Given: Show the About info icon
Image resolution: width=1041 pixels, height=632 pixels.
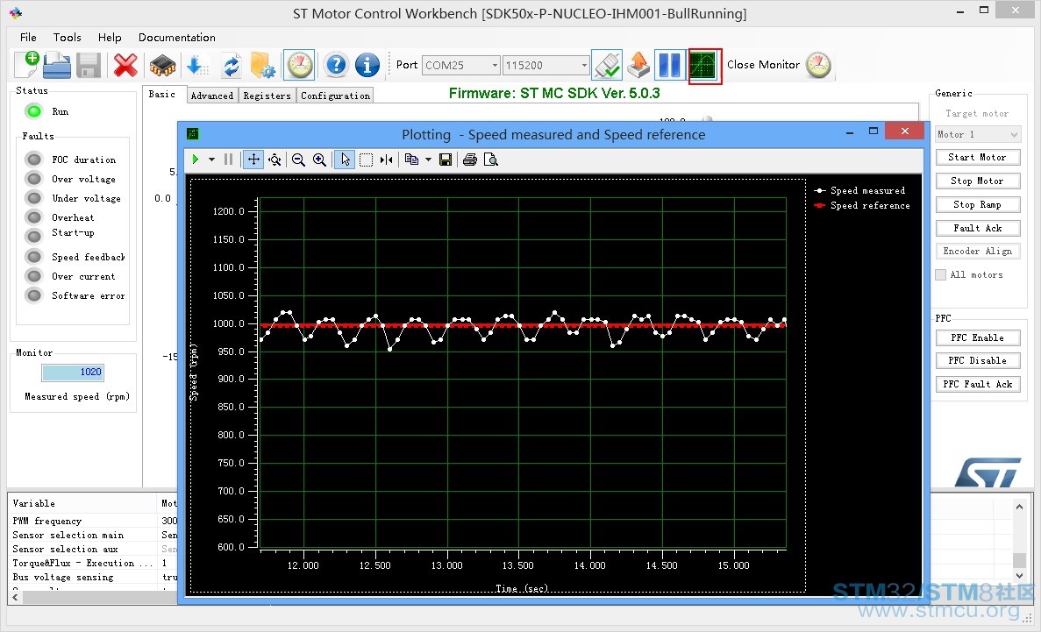Looking at the screenshot, I should (367, 65).
